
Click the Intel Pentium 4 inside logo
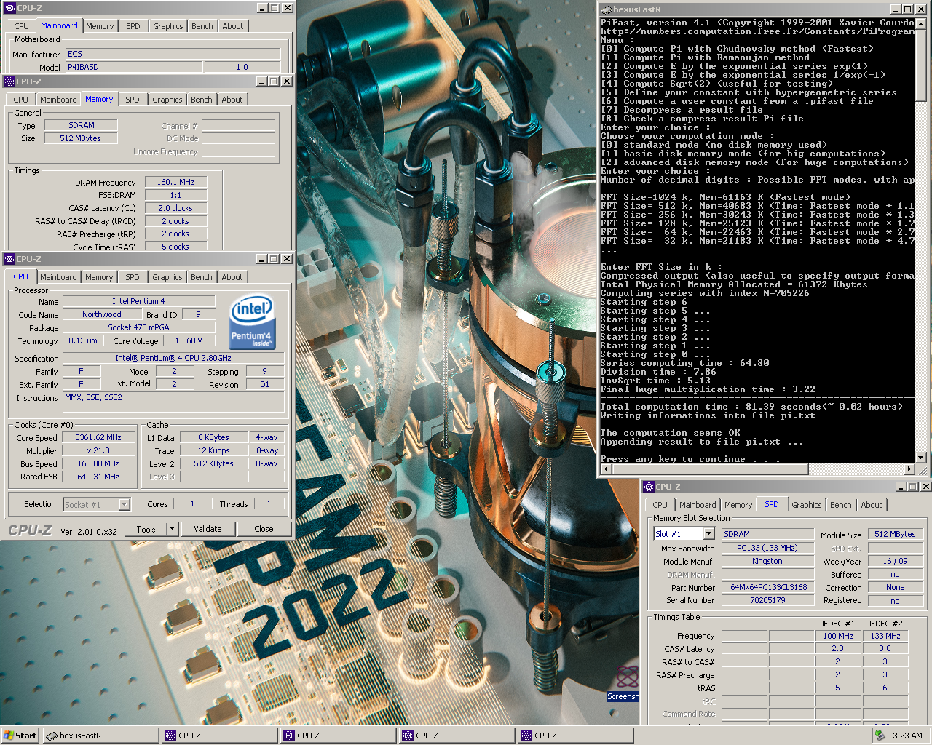pyautogui.click(x=252, y=323)
